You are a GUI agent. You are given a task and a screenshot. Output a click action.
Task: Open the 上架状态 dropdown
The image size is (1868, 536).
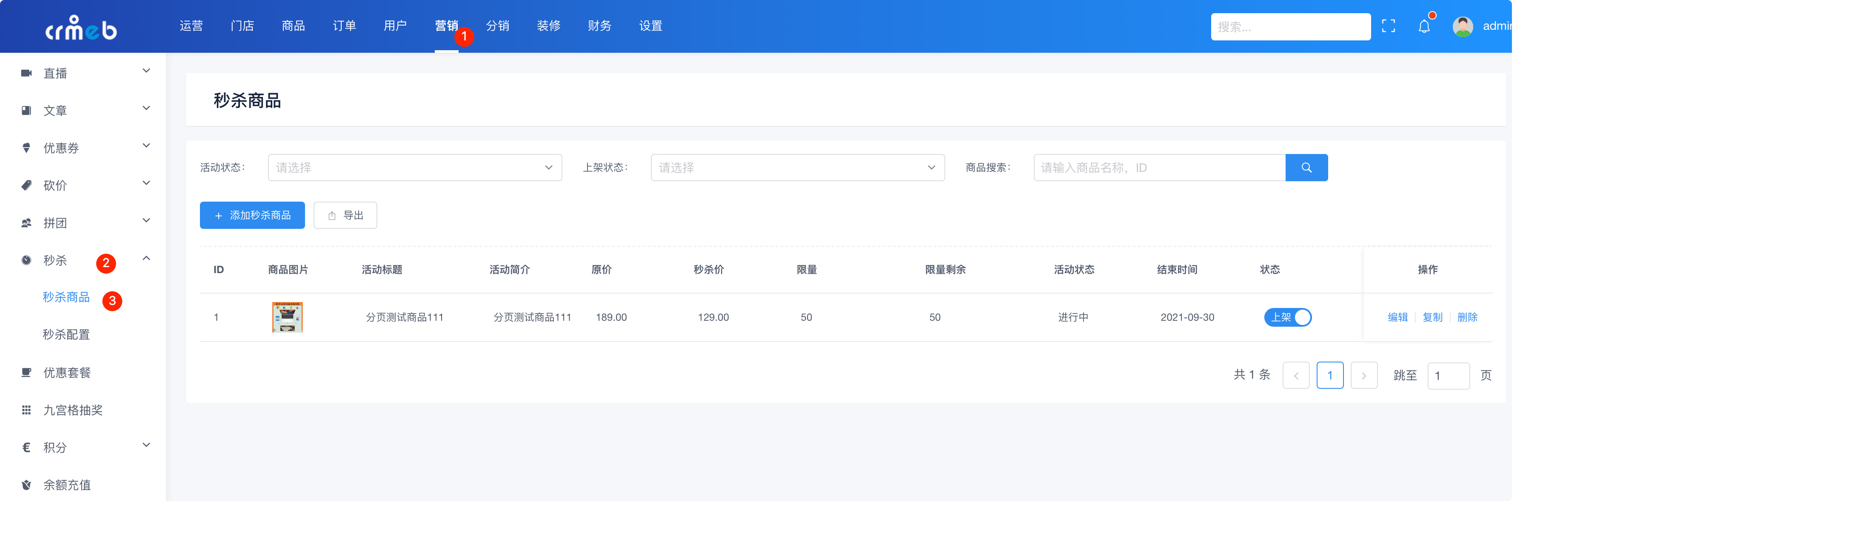(797, 168)
